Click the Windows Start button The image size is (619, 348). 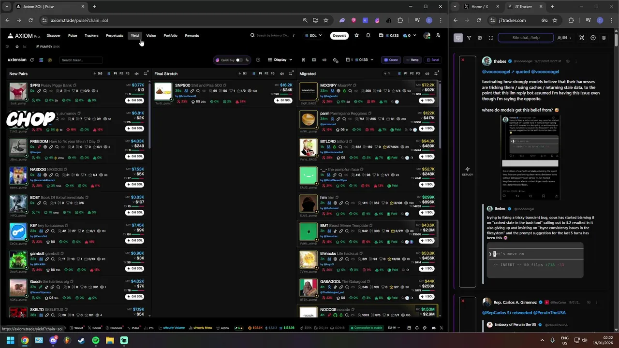tap(10, 340)
